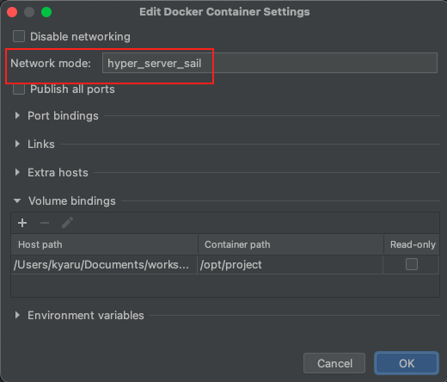Expand the Links section
This screenshot has height=382, width=447.
pyautogui.click(x=17, y=144)
